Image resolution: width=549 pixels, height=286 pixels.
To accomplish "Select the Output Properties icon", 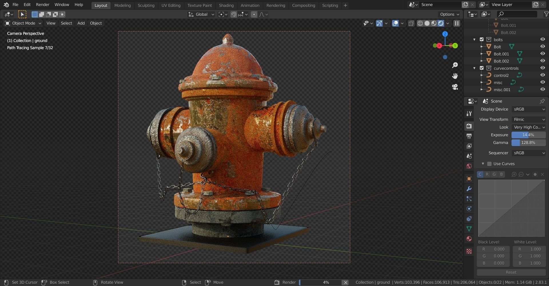I will 469,136.
